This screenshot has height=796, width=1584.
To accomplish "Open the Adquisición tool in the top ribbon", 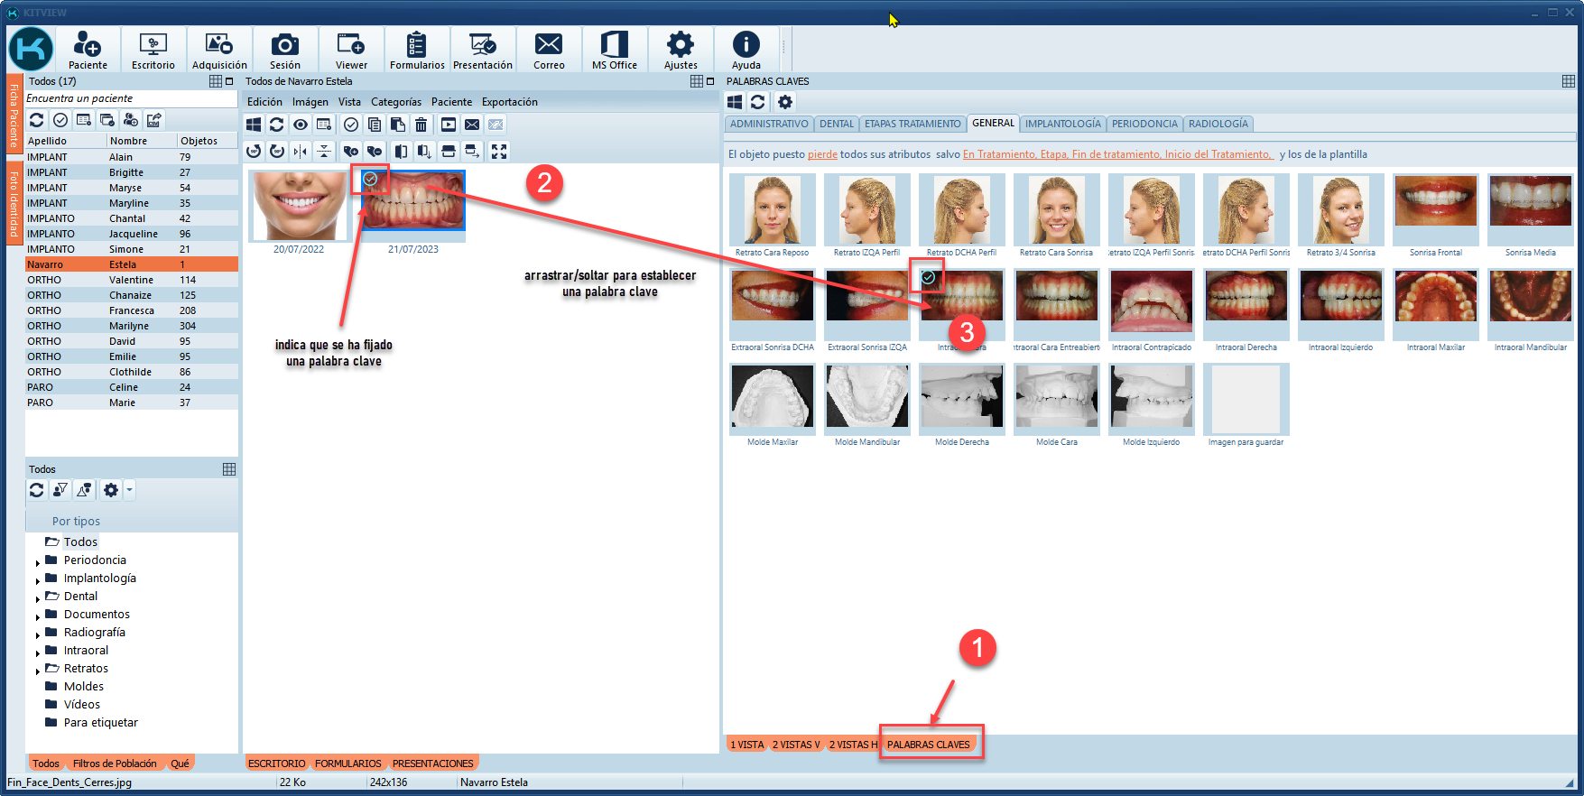I will tap(218, 50).
